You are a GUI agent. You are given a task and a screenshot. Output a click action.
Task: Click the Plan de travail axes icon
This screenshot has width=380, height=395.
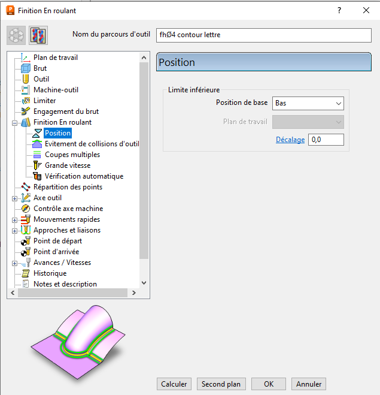(x=26, y=58)
